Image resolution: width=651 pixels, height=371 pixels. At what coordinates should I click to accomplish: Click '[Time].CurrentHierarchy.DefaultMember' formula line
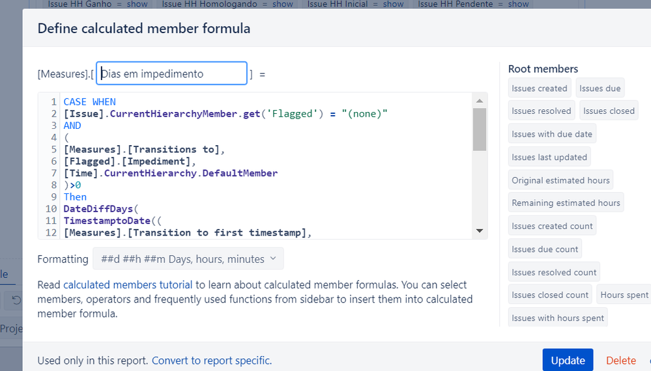tap(171, 173)
